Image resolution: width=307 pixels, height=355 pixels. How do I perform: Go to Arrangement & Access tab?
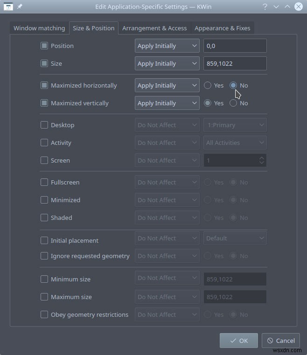(154, 28)
